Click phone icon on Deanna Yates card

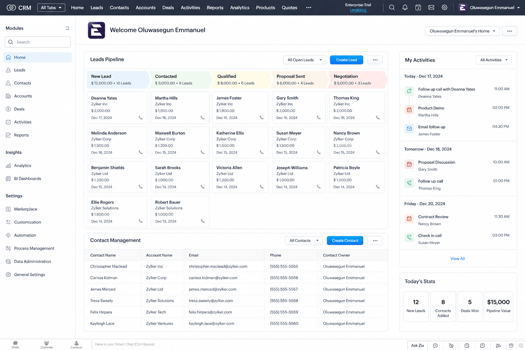click(140, 118)
